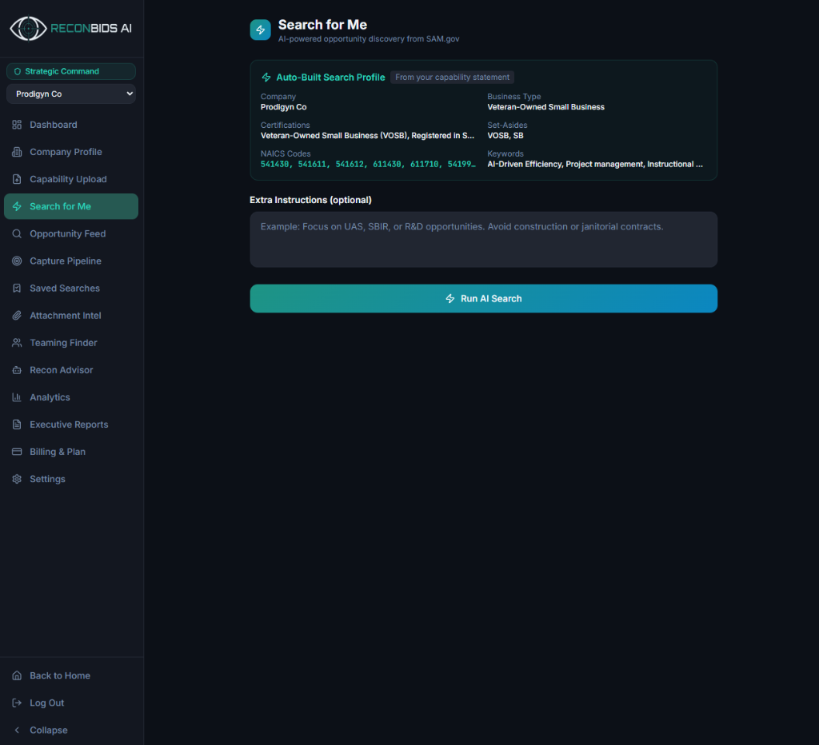This screenshot has width=819, height=745.
Task: Navigate to Opportunity Feed
Action: click(x=71, y=234)
